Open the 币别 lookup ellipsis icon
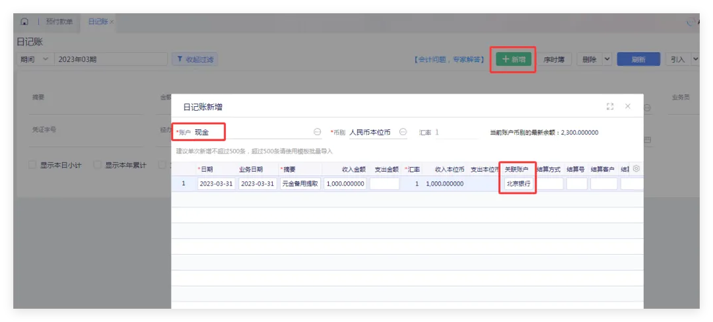This screenshot has width=713, height=322. 403,132
